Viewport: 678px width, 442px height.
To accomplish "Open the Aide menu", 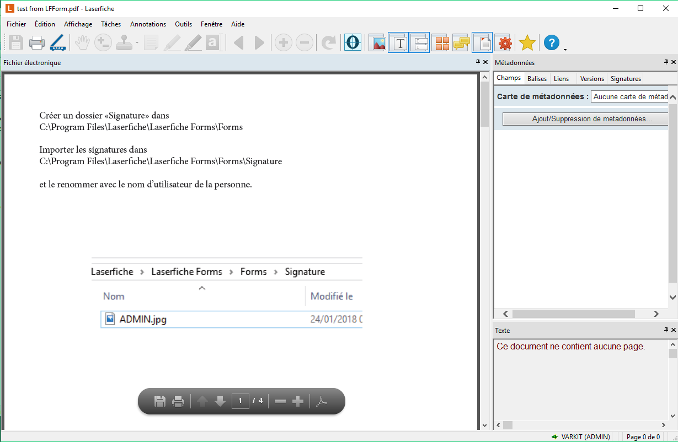I will point(238,24).
